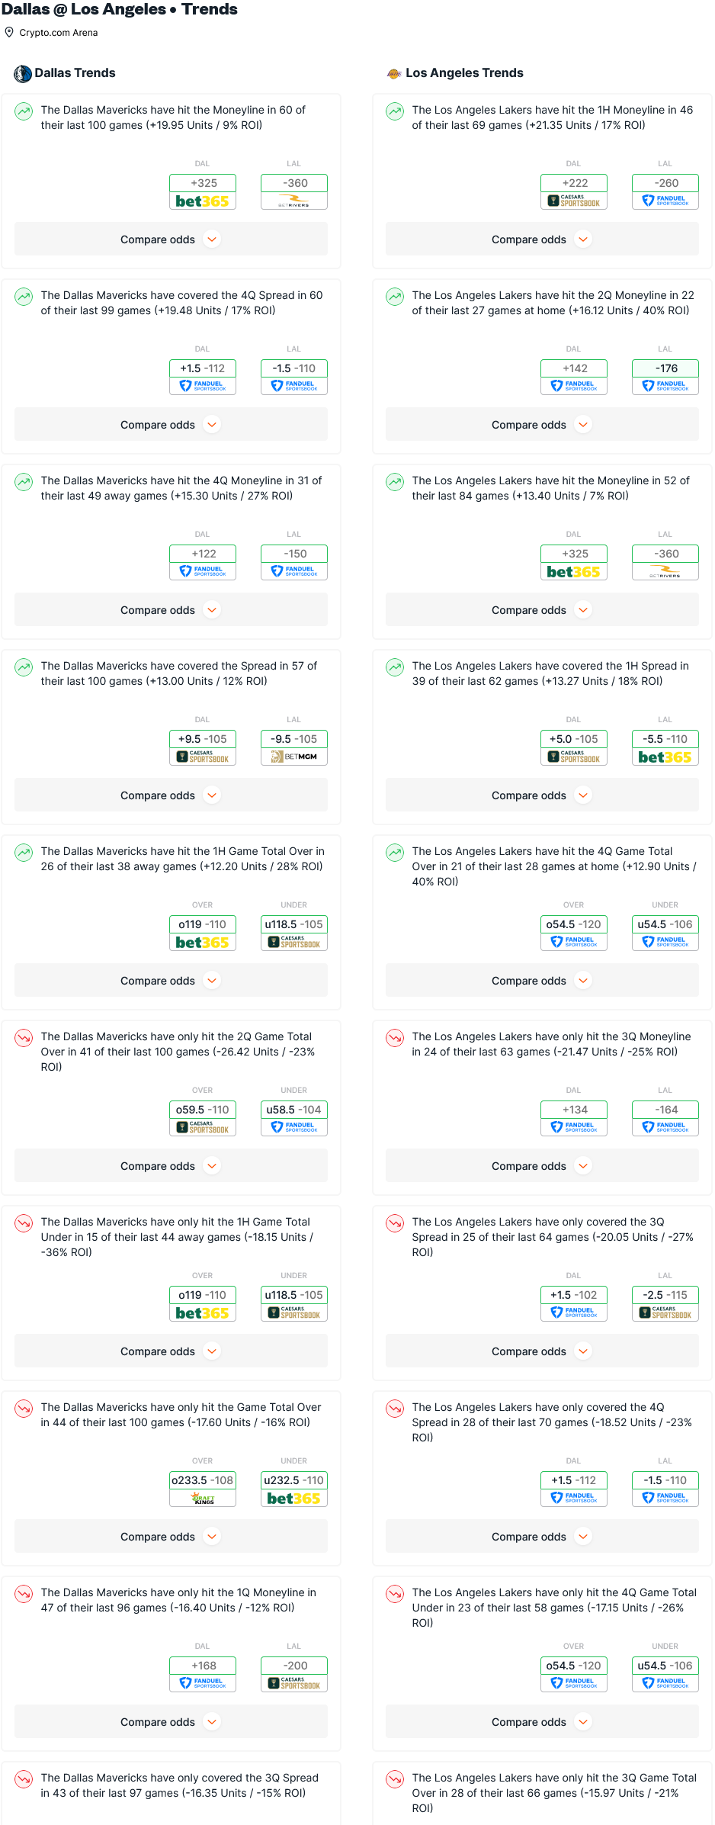Screen dimensions: 715x1825
Task: Click the Dallas Mavericks logo icon
Action: point(22,73)
